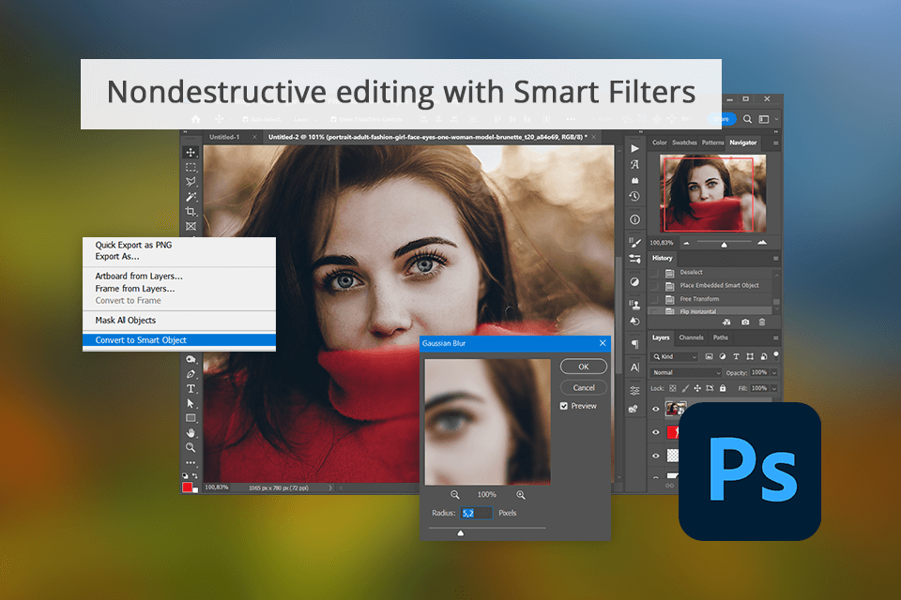The width and height of the screenshot is (901, 600).
Task: Select the Type tool
Action: pos(191,388)
